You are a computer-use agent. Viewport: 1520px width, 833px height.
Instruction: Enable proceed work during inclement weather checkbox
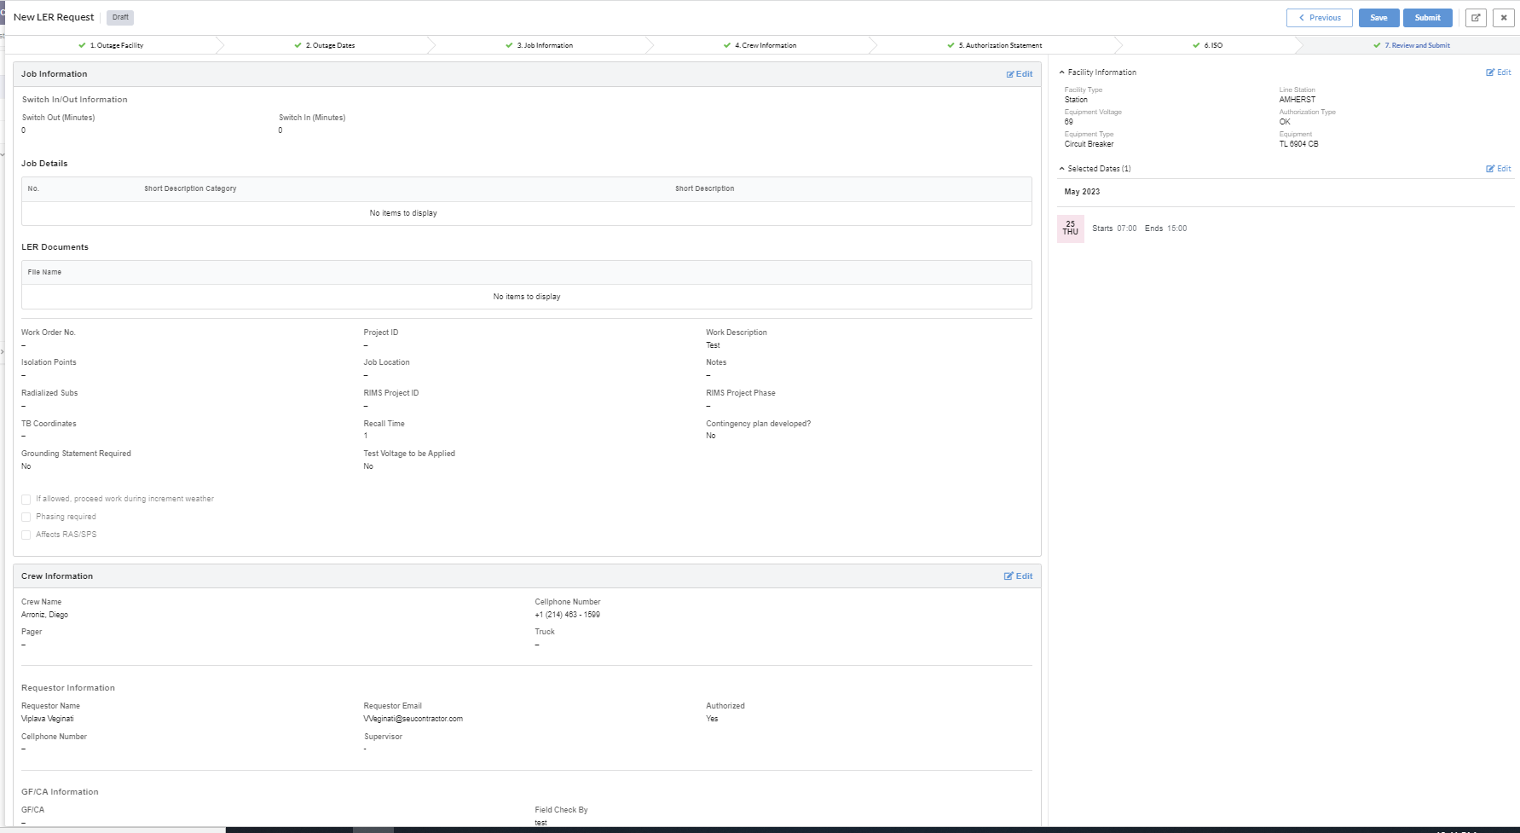pos(26,500)
